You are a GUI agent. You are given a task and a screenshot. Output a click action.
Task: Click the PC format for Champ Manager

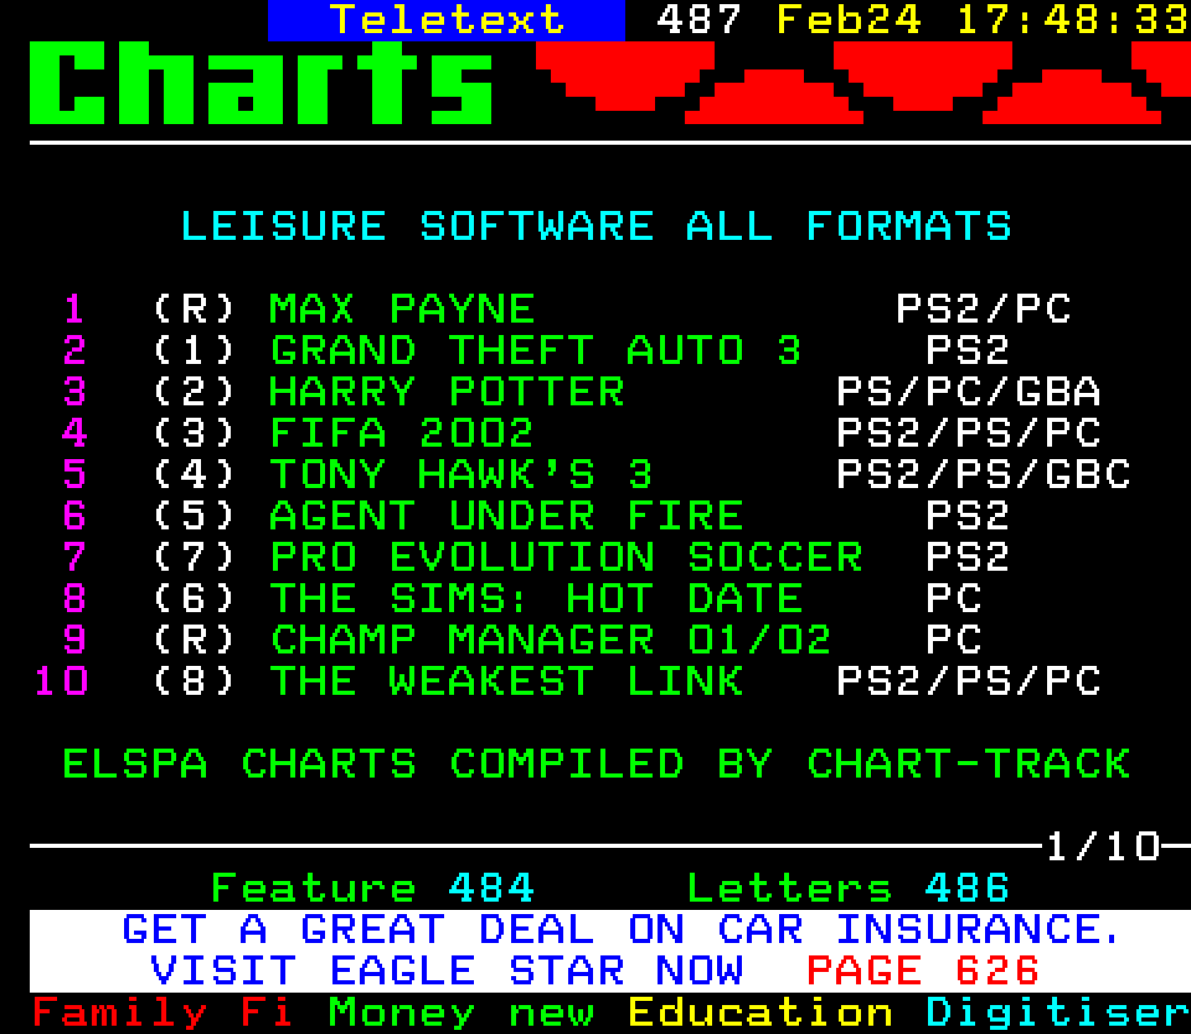click(954, 640)
